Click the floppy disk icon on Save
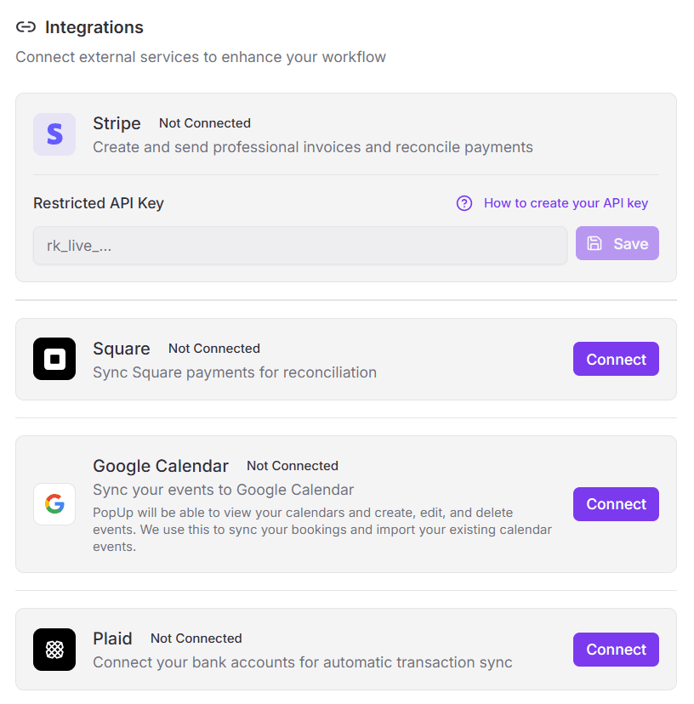The height and width of the screenshot is (704, 694). pos(594,243)
